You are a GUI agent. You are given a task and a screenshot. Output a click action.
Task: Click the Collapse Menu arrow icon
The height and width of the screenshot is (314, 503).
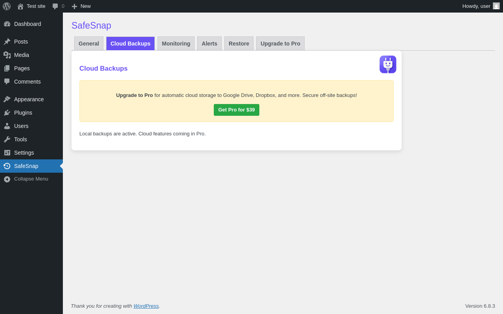tap(7, 179)
